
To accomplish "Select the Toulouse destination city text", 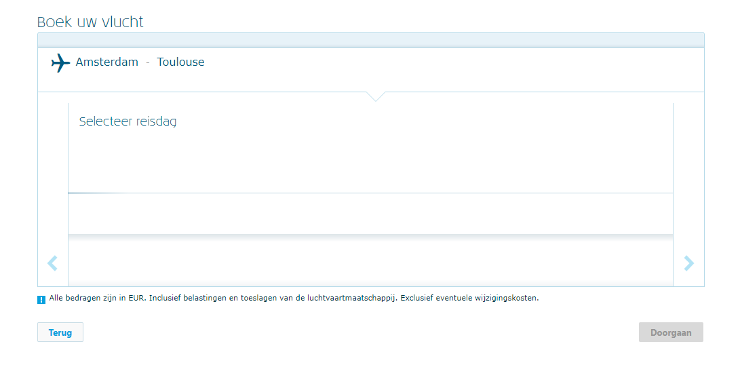I will pyautogui.click(x=180, y=62).
